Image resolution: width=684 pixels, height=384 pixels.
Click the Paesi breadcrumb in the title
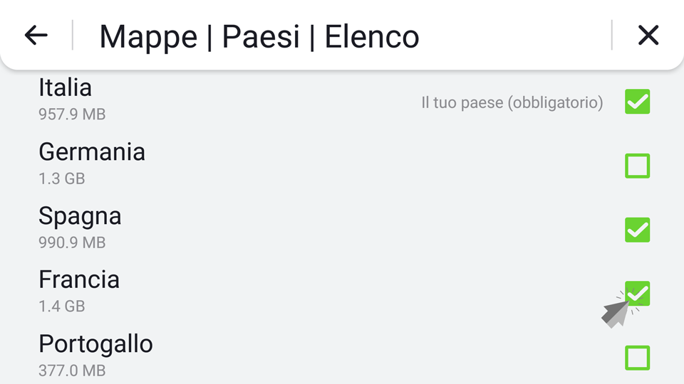261,36
